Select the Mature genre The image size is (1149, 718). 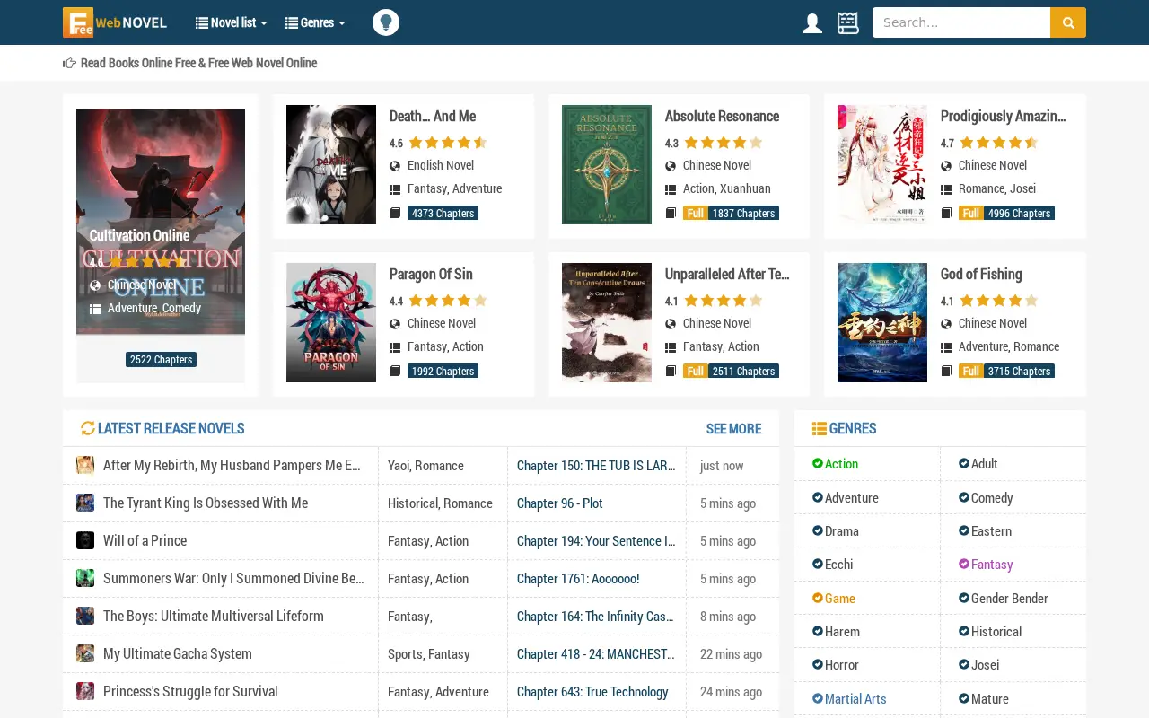click(x=983, y=699)
